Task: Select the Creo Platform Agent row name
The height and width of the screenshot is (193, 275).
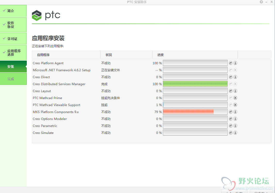Action: click(x=48, y=63)
